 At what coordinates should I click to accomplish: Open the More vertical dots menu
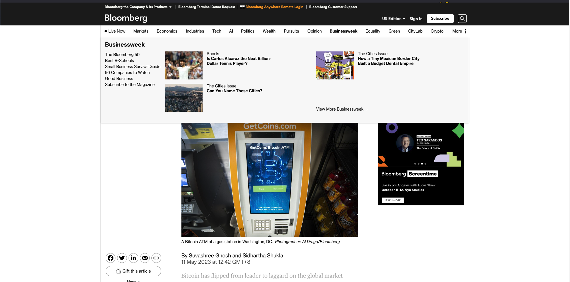pos(465,31)
